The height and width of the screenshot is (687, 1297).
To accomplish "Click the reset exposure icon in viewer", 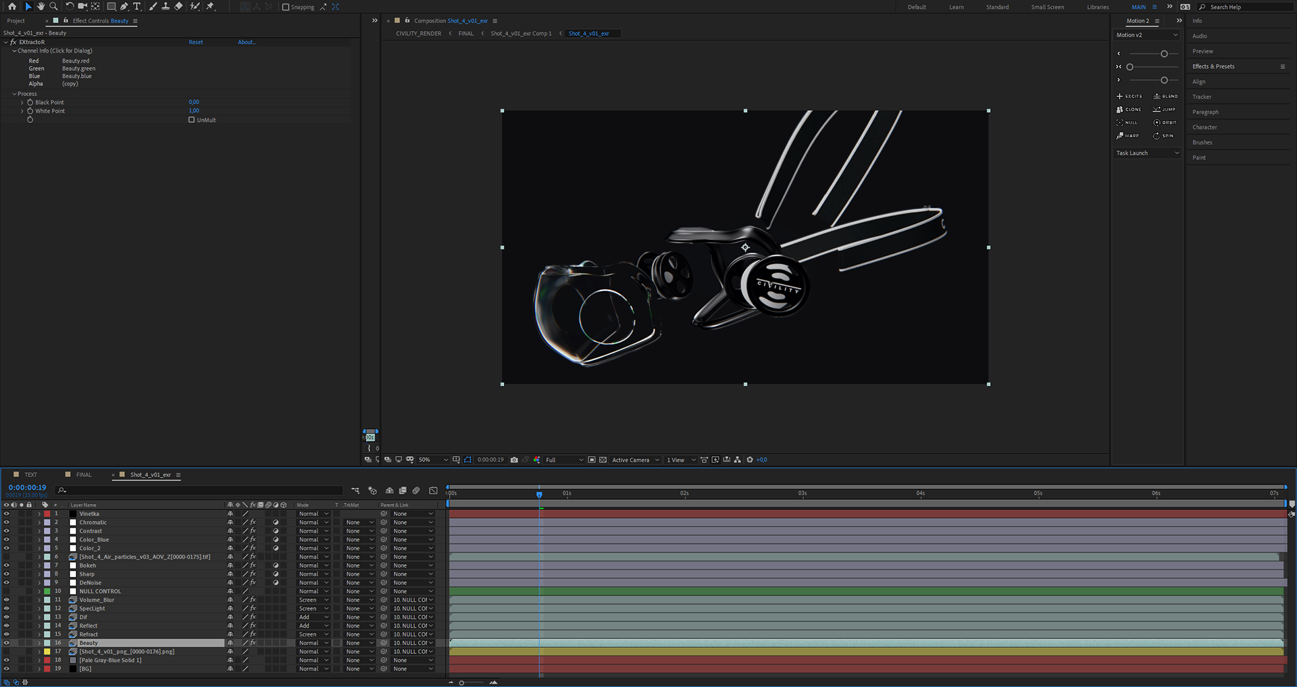I will [x=750, y=460].
